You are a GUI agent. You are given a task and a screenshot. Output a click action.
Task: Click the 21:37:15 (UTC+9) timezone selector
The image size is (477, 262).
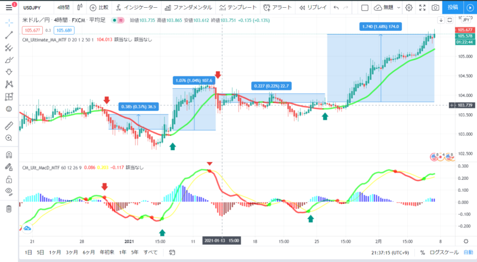point(390,252)
